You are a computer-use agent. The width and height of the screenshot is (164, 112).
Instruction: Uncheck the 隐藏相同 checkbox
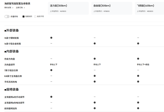(24, 16)
